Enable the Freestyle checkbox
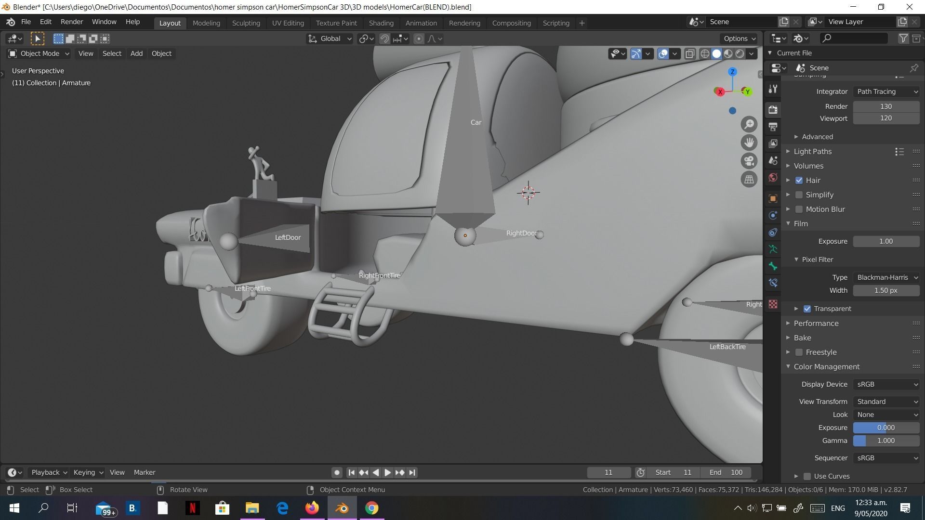The image size is (925, 520). click(x=799, y=352)
